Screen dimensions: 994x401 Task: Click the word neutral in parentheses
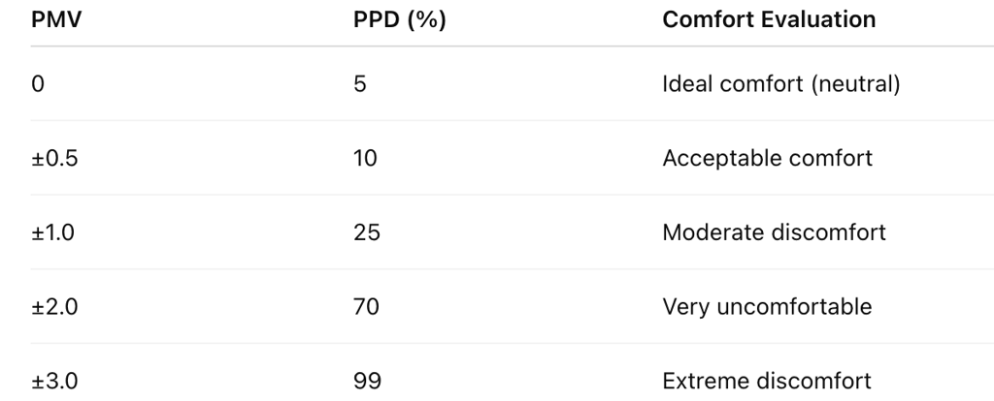(856, 83)
